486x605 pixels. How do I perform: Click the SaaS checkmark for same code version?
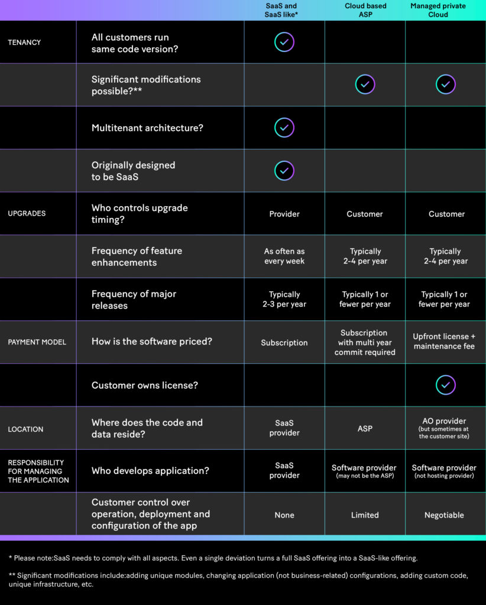(x=284, y=42)
